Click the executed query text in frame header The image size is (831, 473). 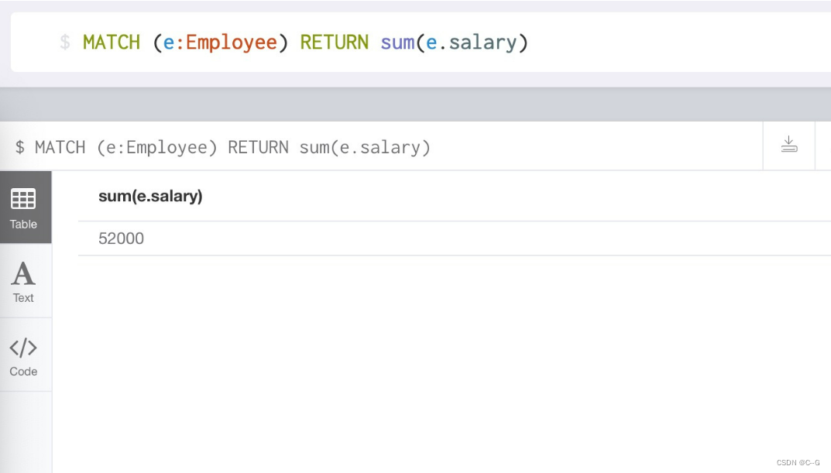point(232,147)
